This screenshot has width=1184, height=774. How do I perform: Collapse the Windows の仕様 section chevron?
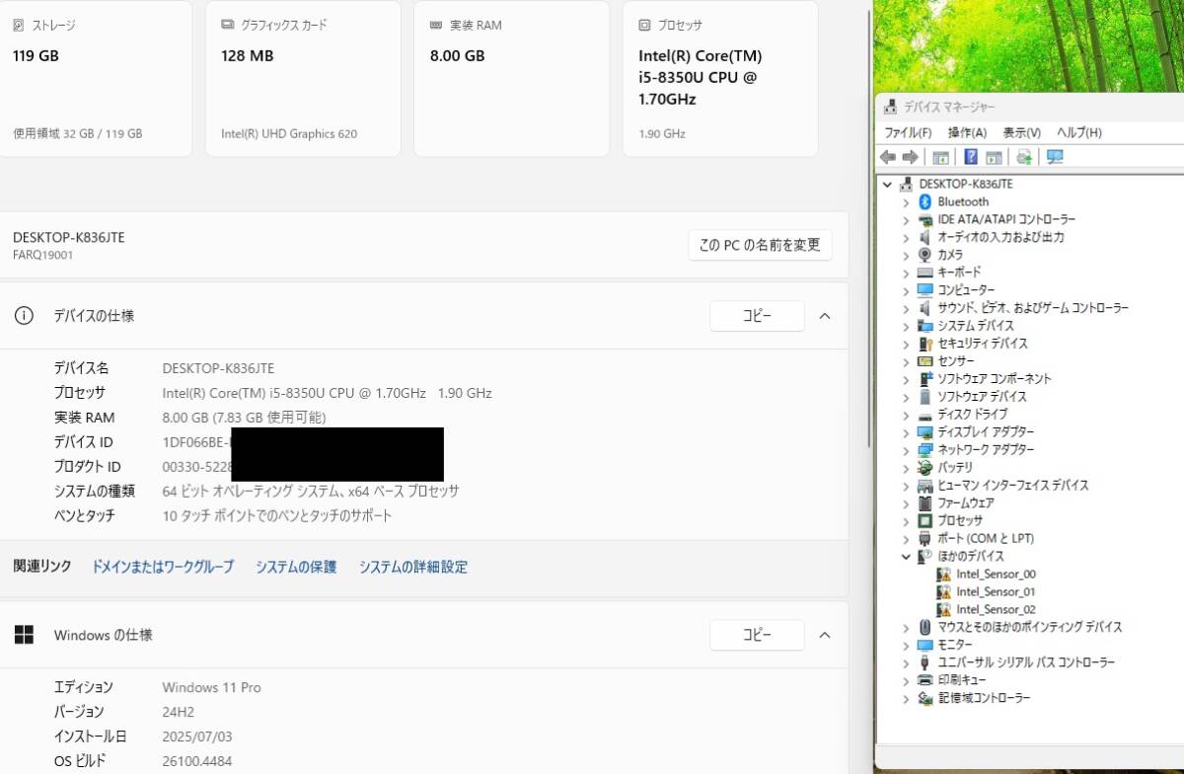826,635
